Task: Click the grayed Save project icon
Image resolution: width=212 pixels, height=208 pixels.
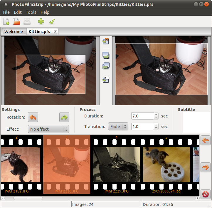Action: click(x=27, y=21)
